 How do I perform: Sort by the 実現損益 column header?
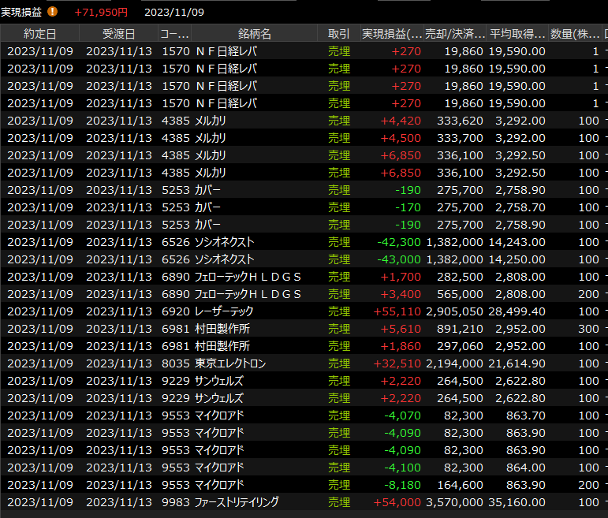coord(392,34)
